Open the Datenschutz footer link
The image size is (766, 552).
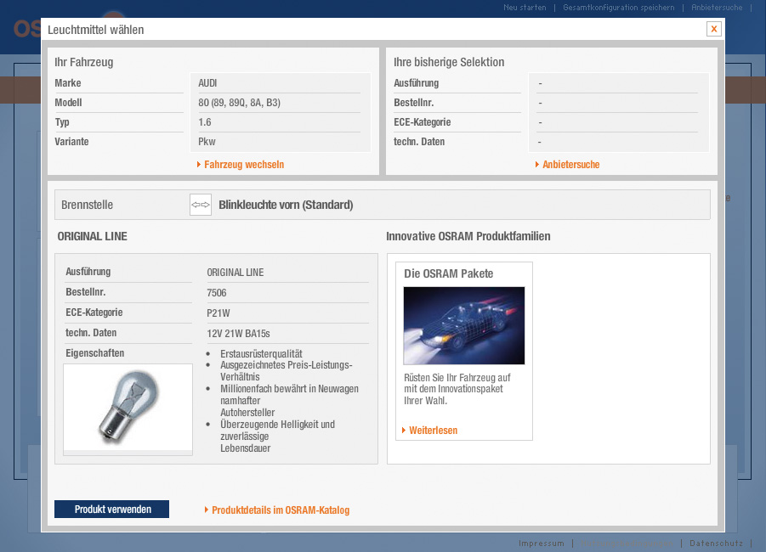pyautogui.click(x=716, y=544)
